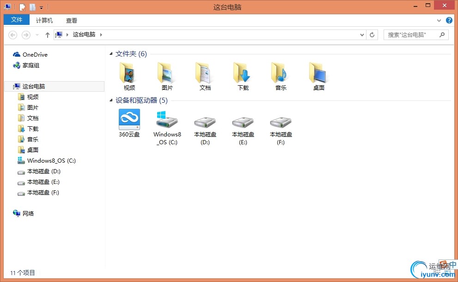Select 桌面 in the sidebar tree
458x282 pixels.
pos(28,150)
